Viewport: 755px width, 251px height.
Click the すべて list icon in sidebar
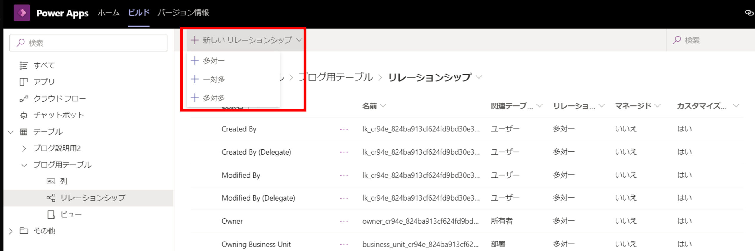tap(24, 65)
